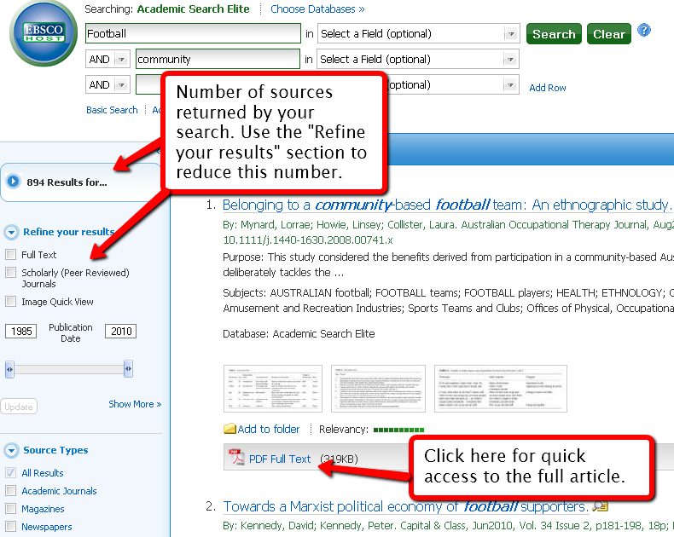Click the 1985 start year field
The image size is (674, 537).
(x=21, y=332)
